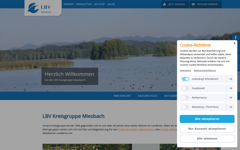240x150 pixels.
Task: Expand details arrow for Marketing / Third Party
Action: point(230,107)
